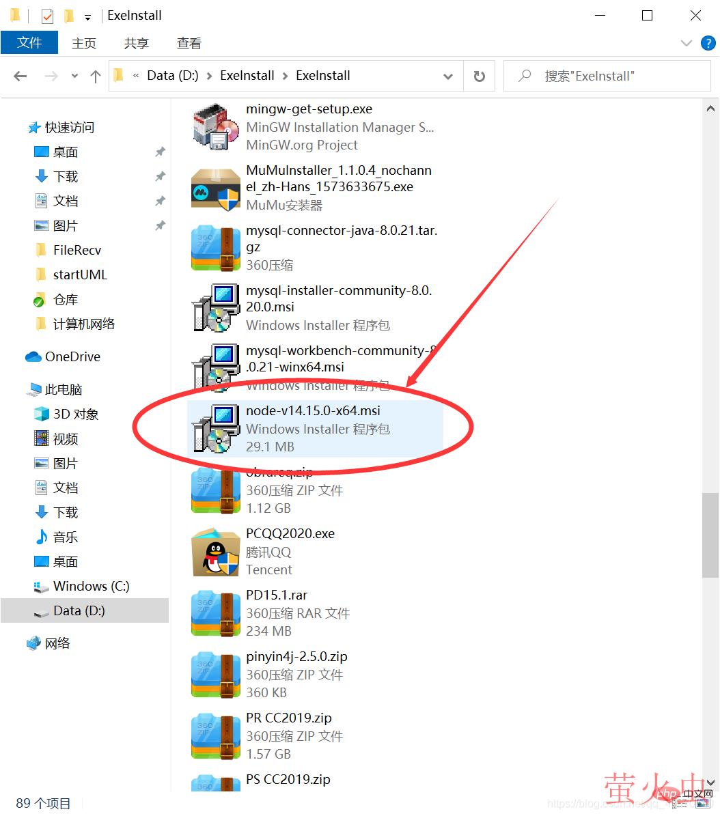Switch to the 共享 ribbon tab
This screenshot has height=816, width=720.
[137, 43]
